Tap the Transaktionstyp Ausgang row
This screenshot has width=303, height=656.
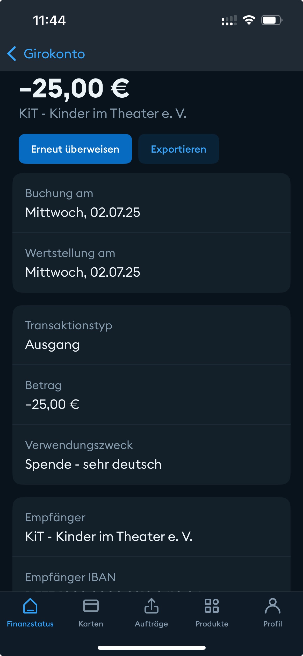pos(151,335)
